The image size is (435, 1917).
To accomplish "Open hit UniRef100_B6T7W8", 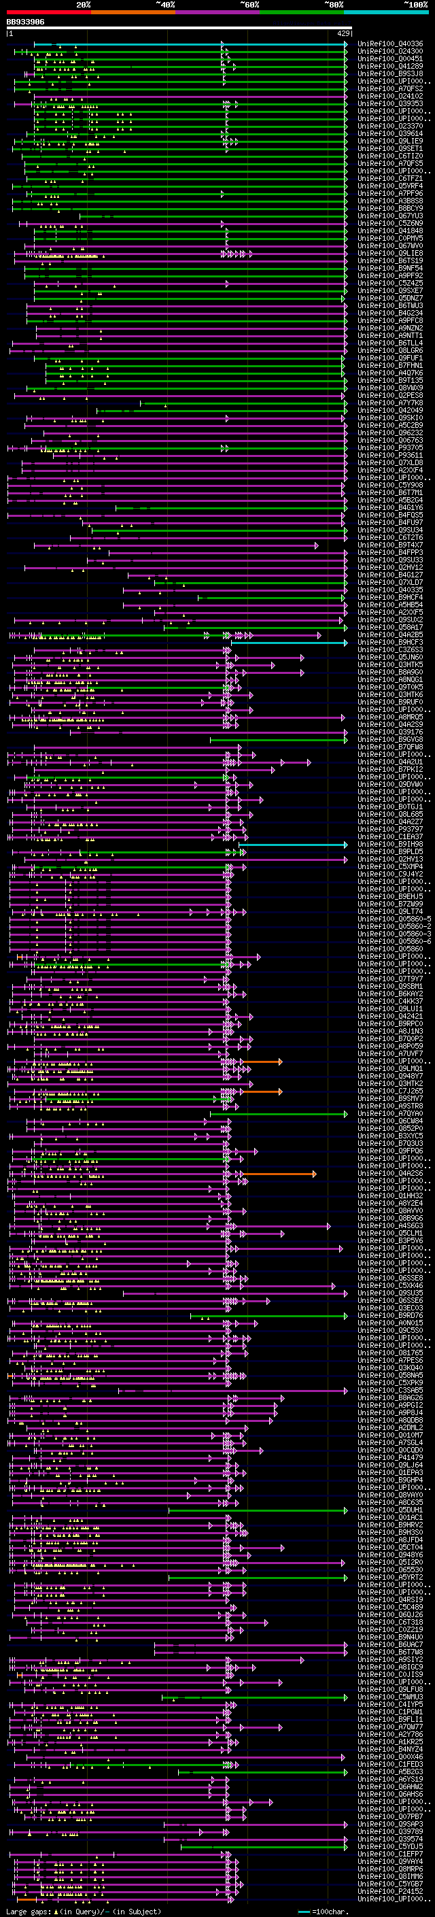I will [x=389, y=1652].
